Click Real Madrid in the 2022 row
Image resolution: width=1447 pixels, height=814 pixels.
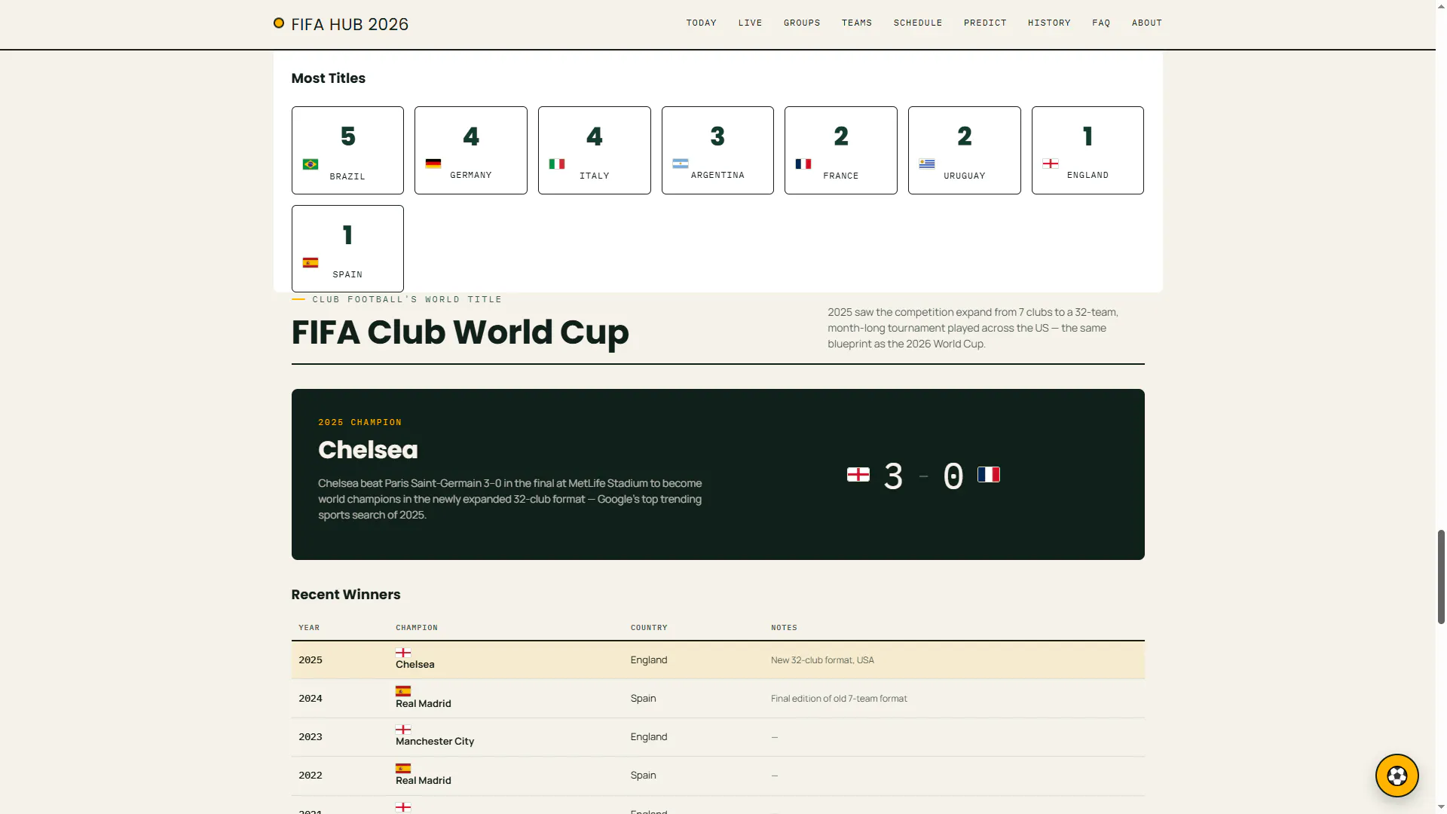424,781
